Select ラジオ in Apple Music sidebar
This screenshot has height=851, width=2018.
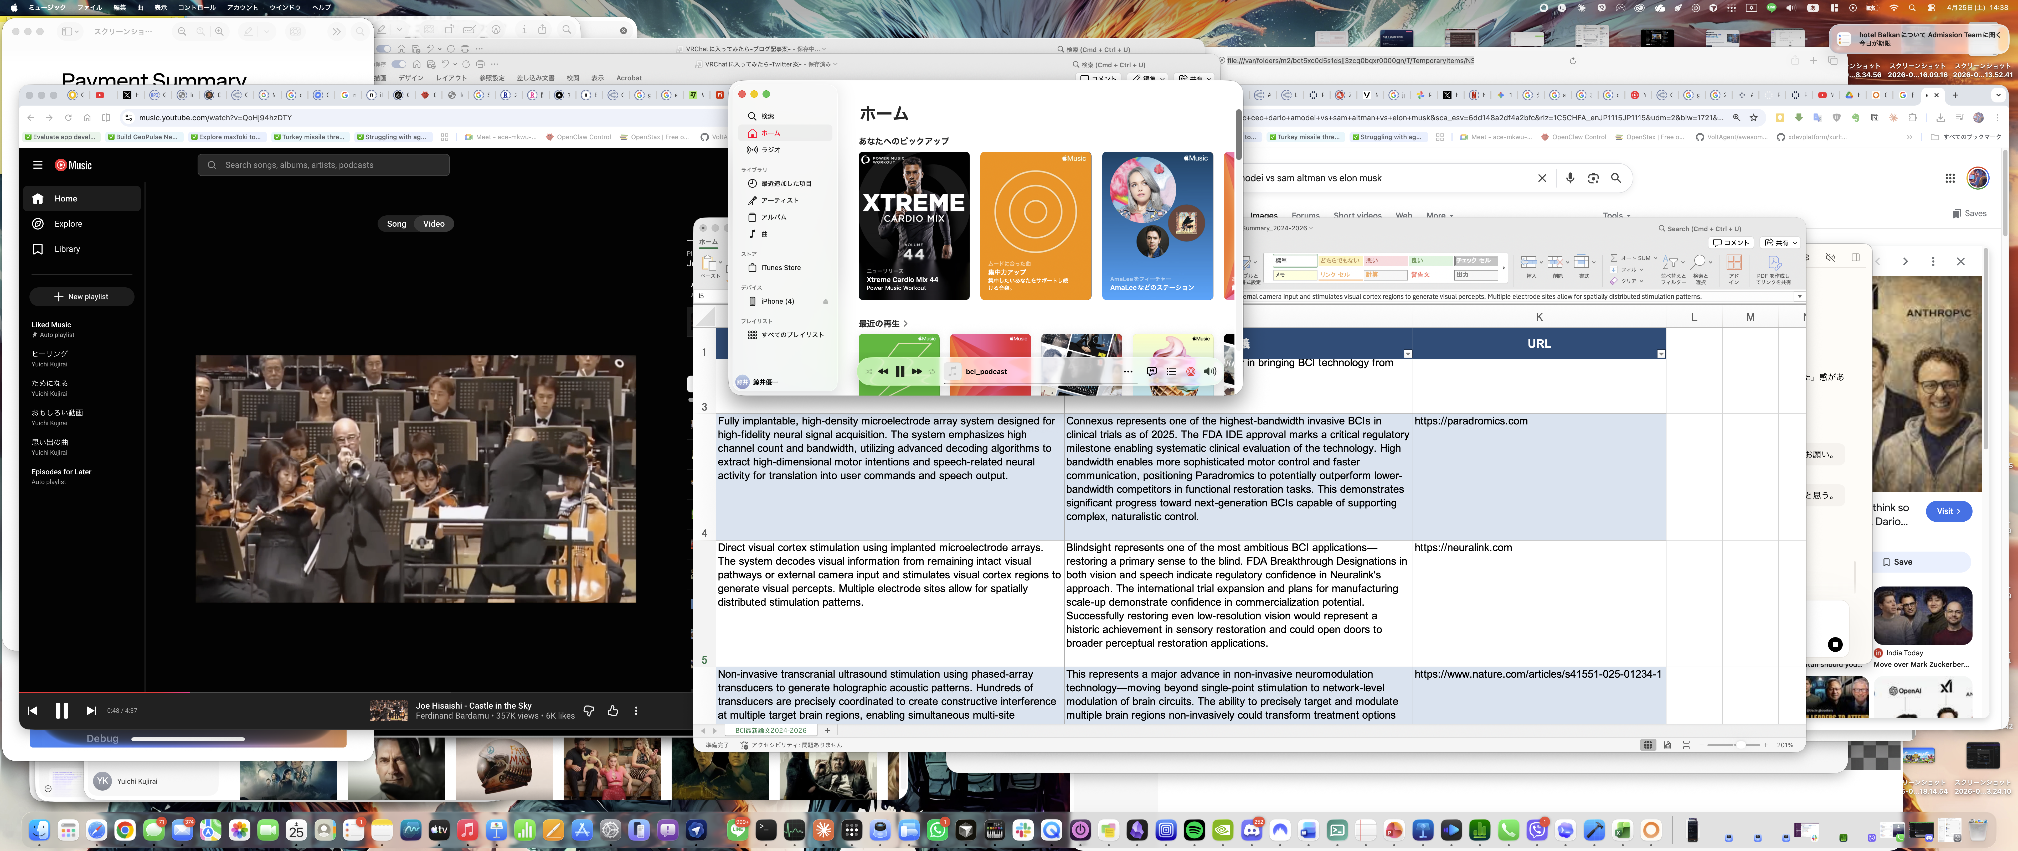771,149
